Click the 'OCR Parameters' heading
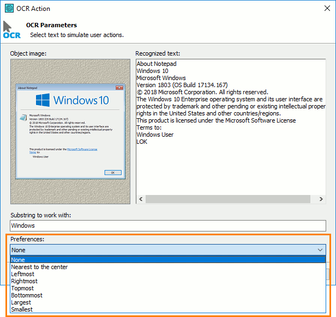The height and width of the screenshot is (317, 336). tap(51, 25)
